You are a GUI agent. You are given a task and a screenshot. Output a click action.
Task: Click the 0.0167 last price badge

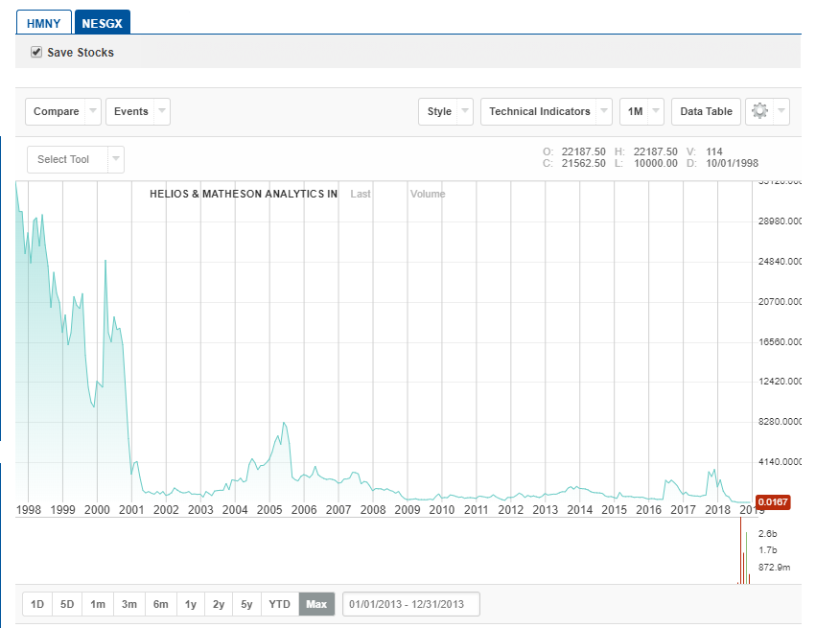pyautogui.click(x=773, y=502)
